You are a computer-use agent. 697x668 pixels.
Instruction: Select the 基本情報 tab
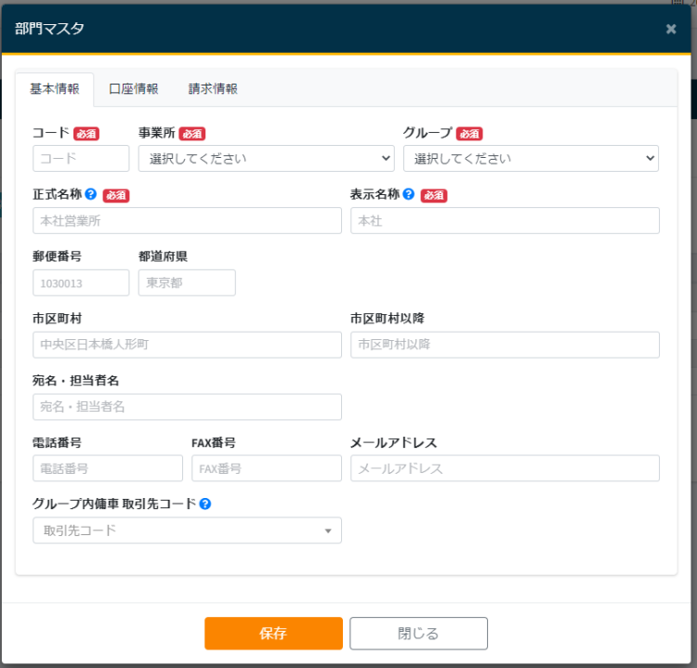[x=55, y=89]
